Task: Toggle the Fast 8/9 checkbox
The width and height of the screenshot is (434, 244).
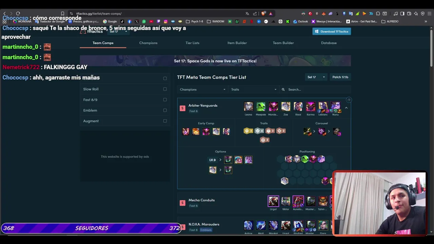Action: click(165, 100)
